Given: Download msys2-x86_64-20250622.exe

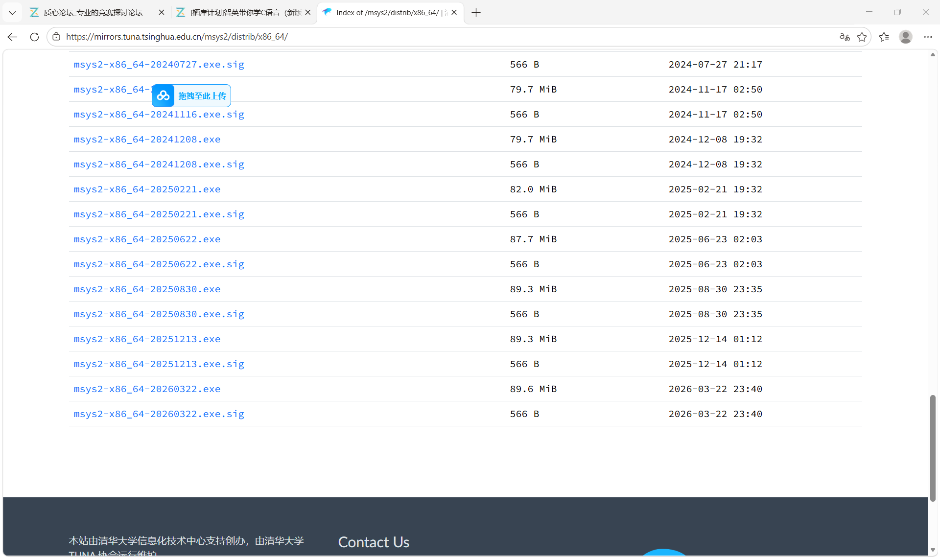Looking at the screenshot, I should coord(147,239).
